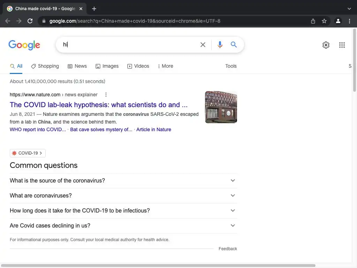
Task: Open the Chrome profile icon
Action: (338, 21)
